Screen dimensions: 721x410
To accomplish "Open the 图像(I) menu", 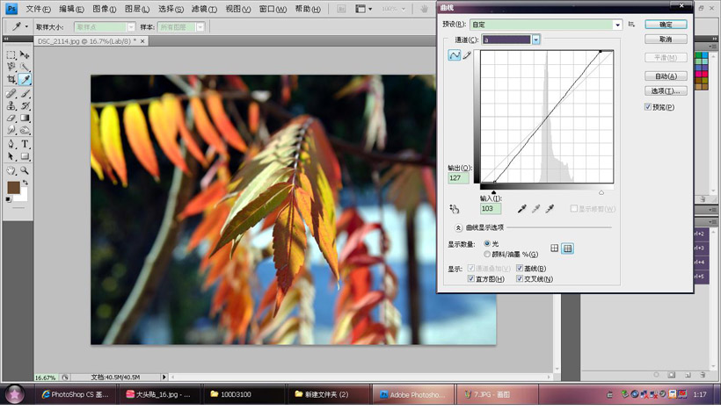I will pos(104,9).
